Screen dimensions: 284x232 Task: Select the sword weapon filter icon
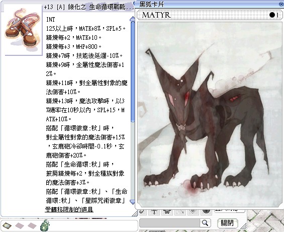(x=154, y=211)
